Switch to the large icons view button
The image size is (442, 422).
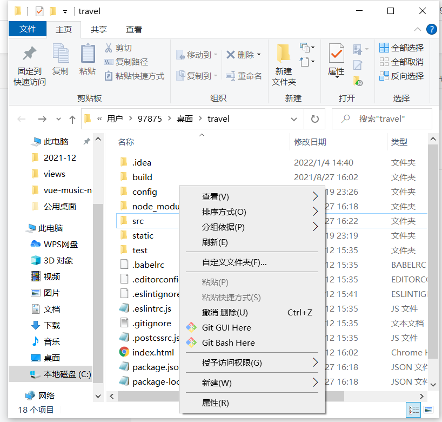click(428, 410)
